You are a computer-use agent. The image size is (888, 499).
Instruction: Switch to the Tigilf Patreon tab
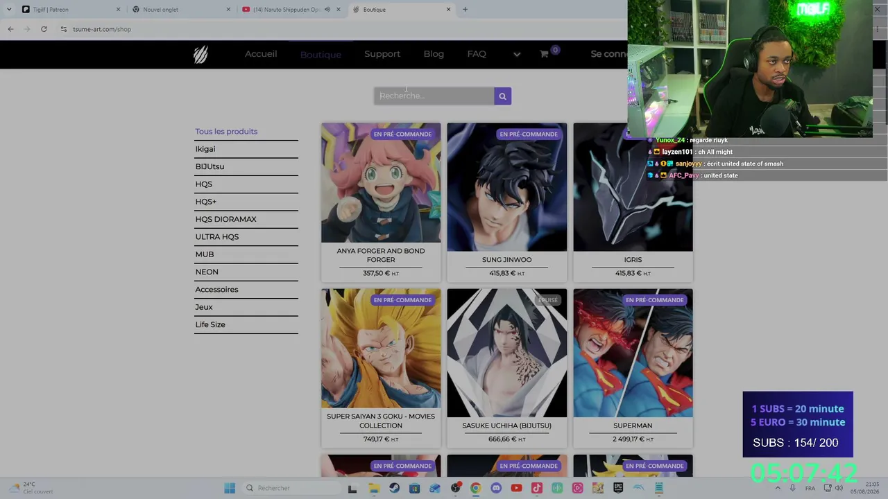pos(71,10)
